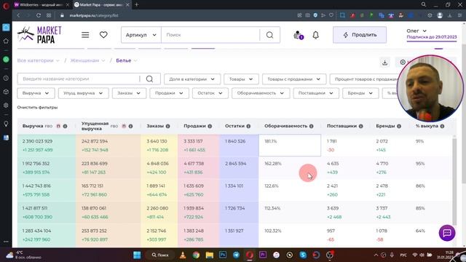
Task: Expand the Выручка filter dropdown
Action: pyautogui.click(x=36, y=93)
